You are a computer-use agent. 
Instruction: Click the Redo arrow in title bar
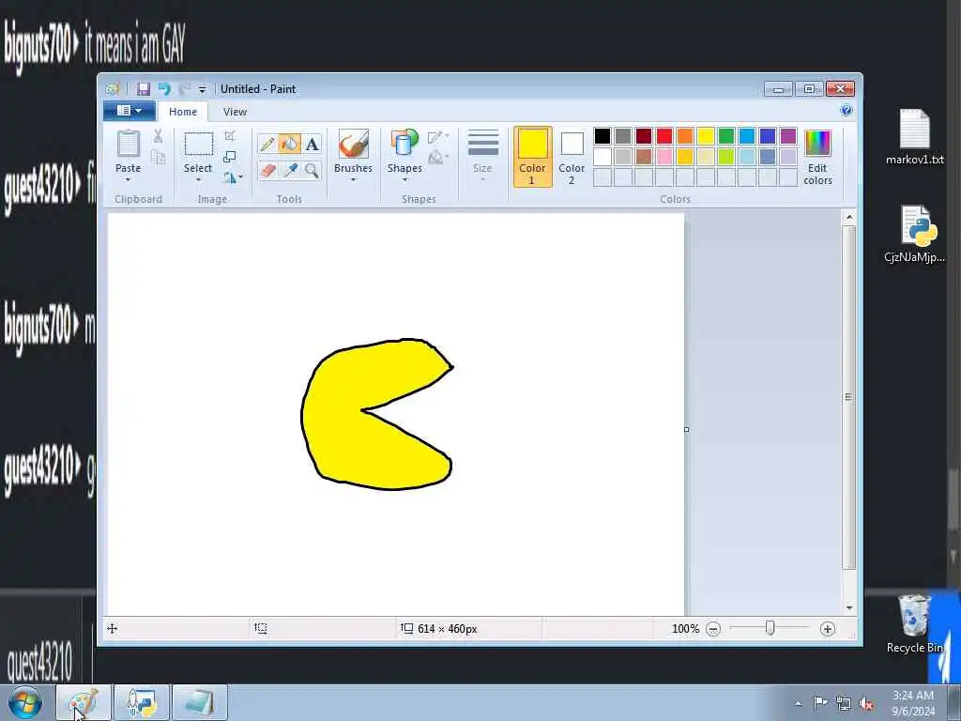pos(184,89)
